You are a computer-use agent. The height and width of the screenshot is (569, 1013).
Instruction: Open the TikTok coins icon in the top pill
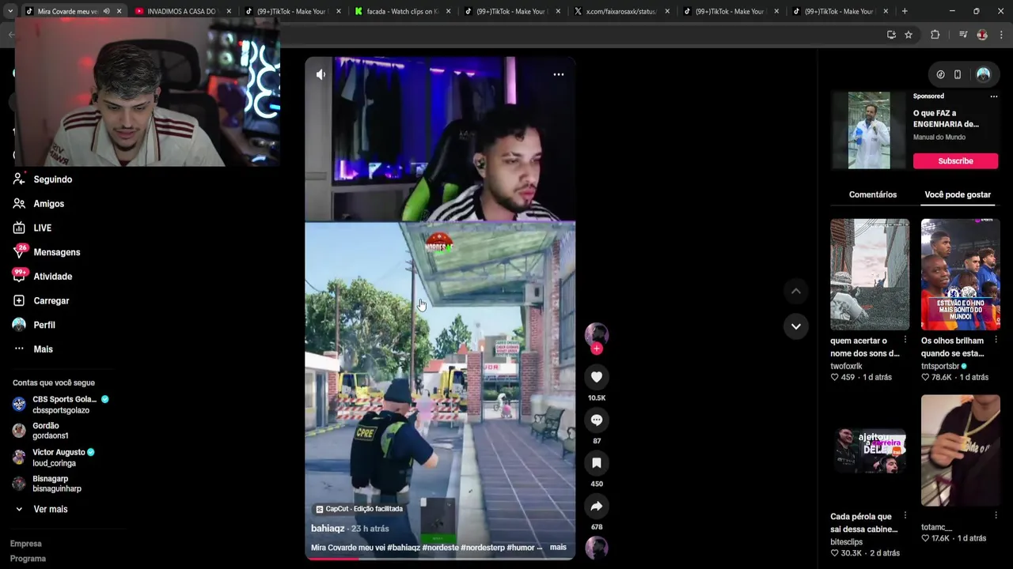coord(940,74)
